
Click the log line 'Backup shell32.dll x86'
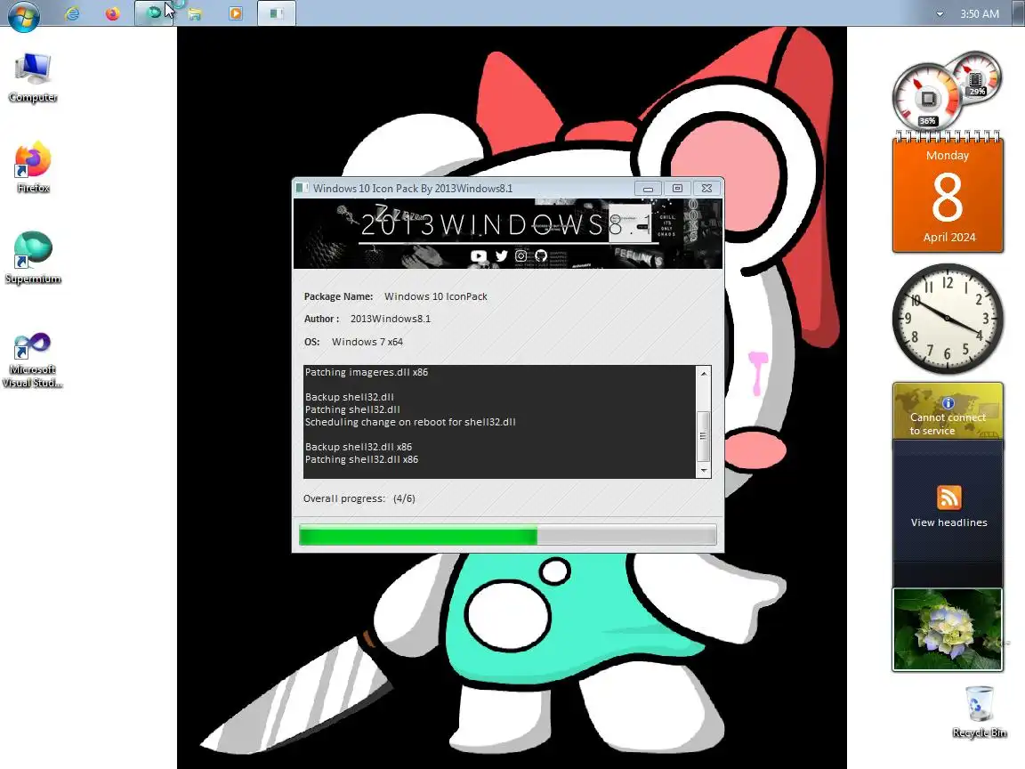click(359, 448)
